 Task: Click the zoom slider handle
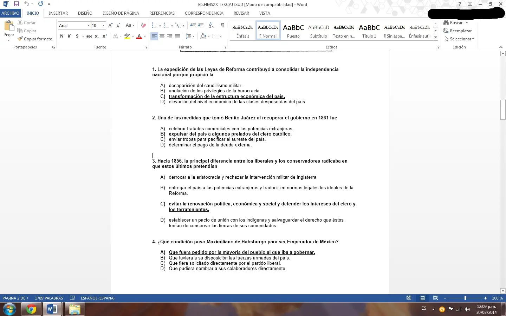(x=465, y=298)
